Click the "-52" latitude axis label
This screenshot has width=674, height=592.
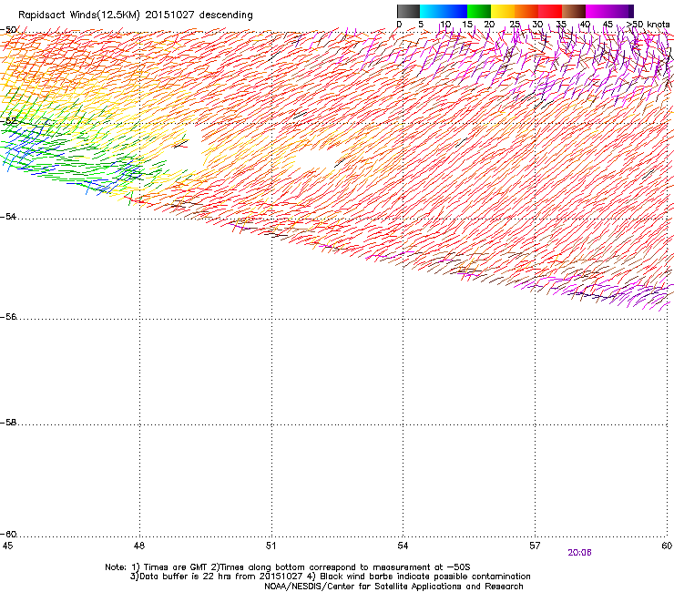coord(8,121)
